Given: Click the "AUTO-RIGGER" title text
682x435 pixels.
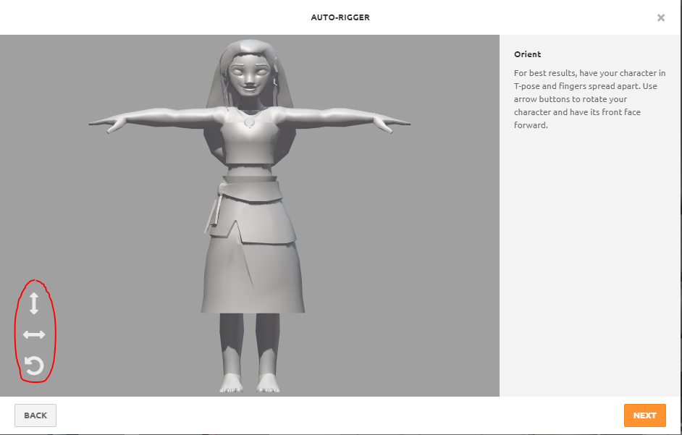Looking at the screenshot, I should [340, 17].
